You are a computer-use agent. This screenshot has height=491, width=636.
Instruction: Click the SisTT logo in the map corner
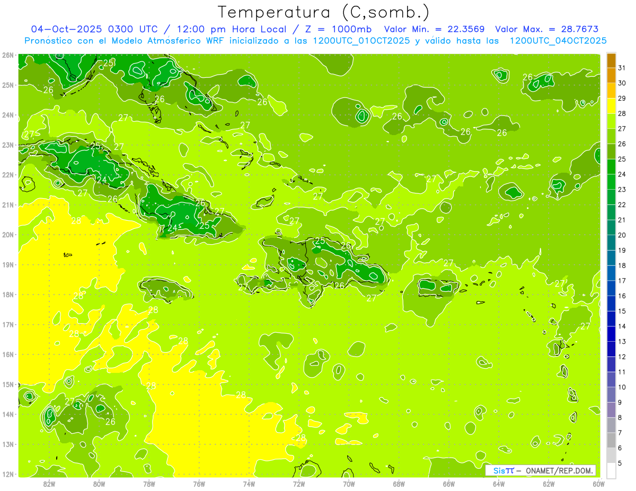503,470
